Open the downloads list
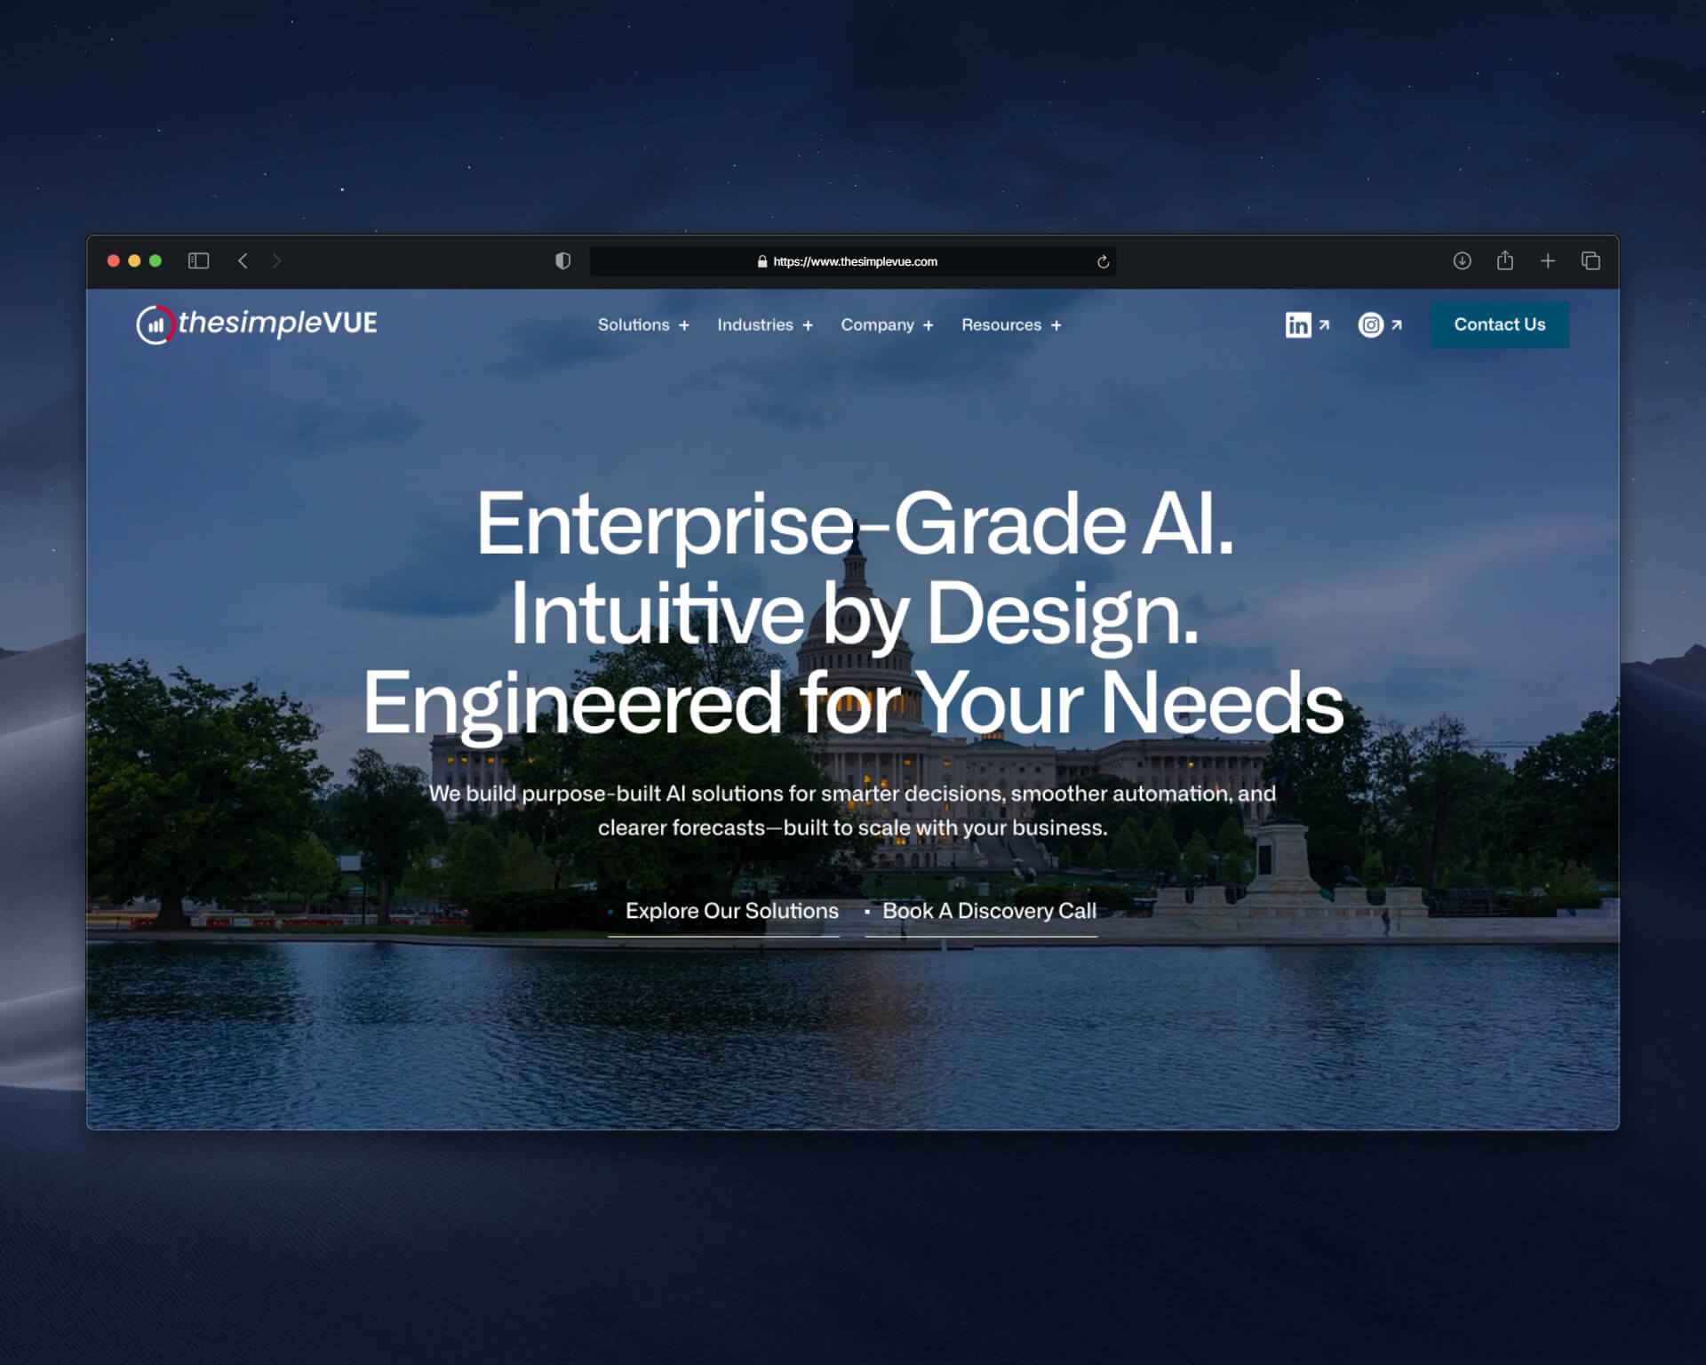 [x=1462, y=260]
